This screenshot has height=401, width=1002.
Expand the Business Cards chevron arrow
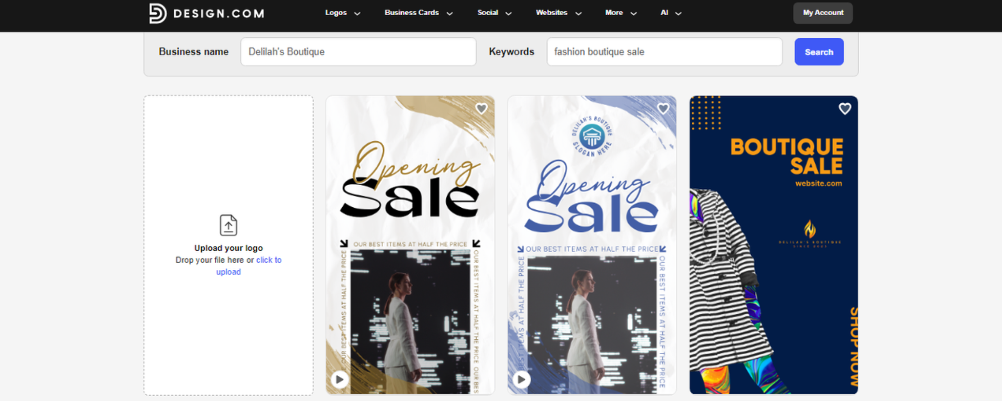point(449,13)
